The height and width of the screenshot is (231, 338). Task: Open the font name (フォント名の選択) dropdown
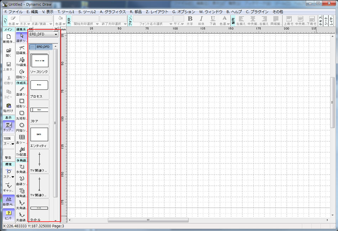(x=171, y=24)
